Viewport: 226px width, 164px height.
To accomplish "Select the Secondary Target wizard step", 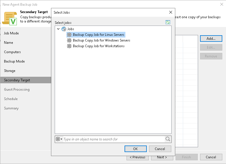I will point(26,80).
